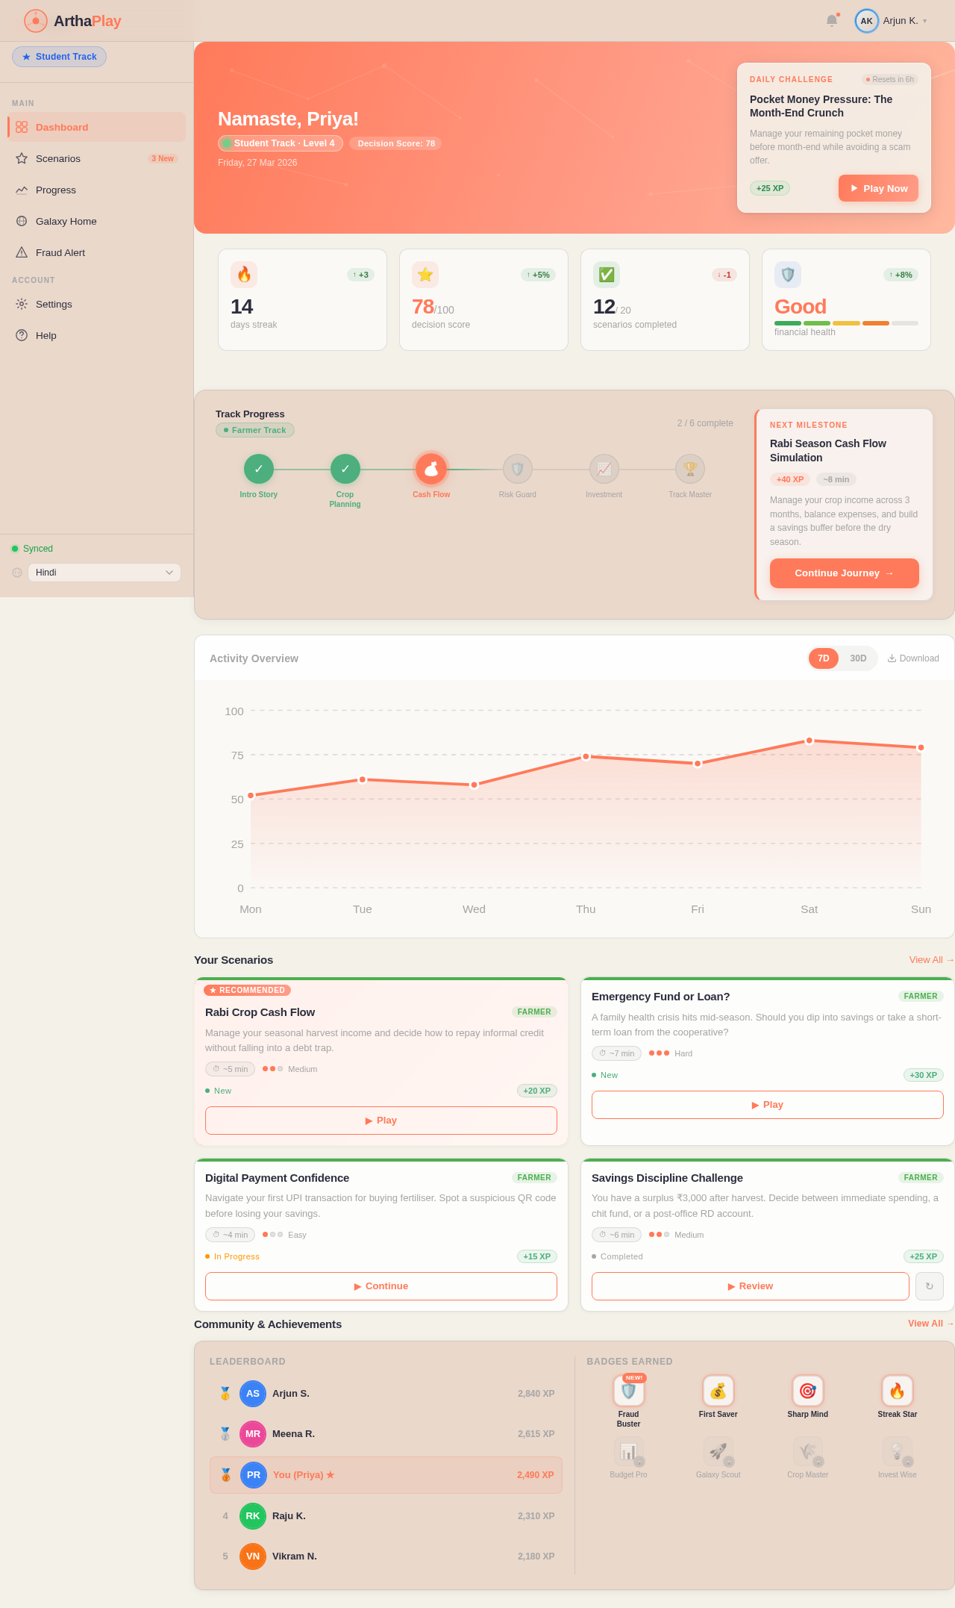Click the Decision Score: 78 badge
The image size is (955, 1608).
point(395,143)
